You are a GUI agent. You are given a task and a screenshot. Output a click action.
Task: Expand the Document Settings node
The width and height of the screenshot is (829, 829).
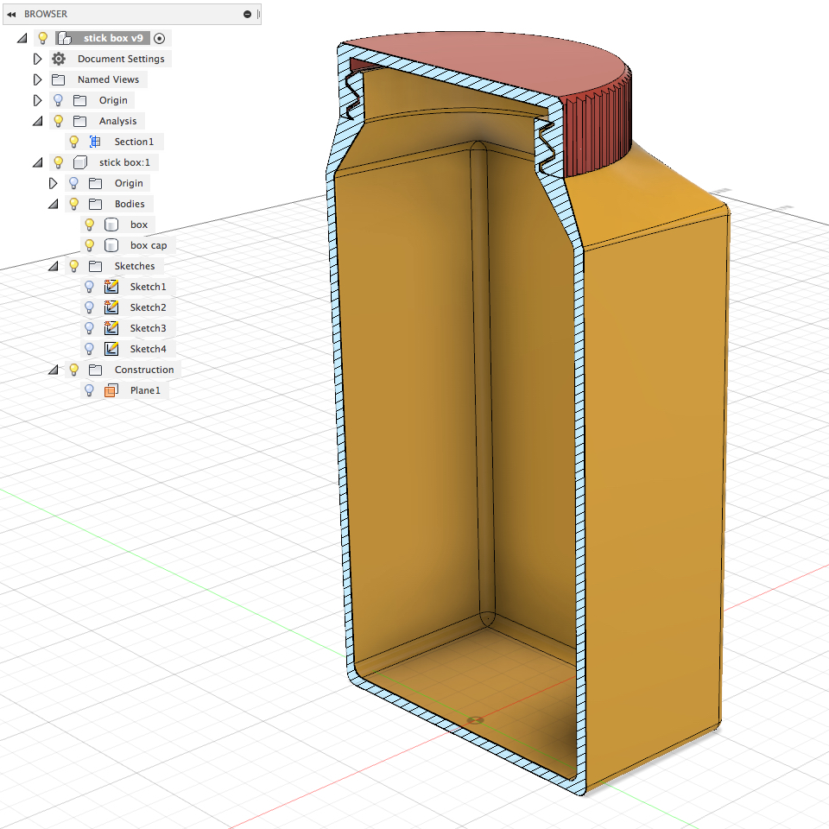[36, 59]
